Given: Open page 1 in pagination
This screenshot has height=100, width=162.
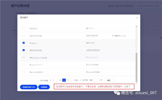Looking at the screenshot, I should (x=53, y=80).
